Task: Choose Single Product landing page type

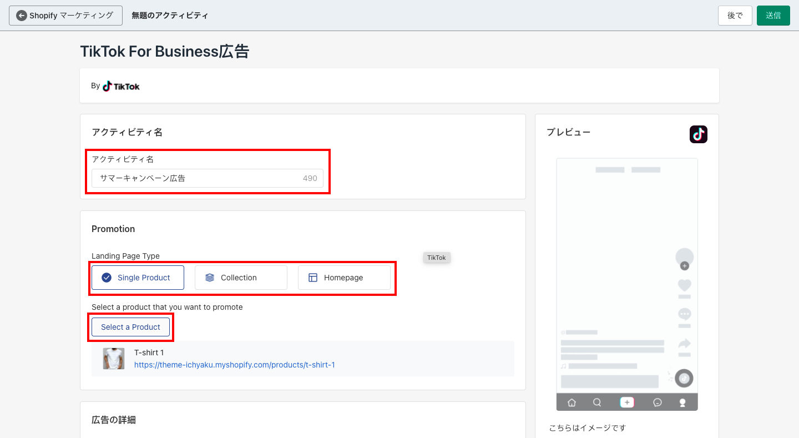Action: click(138, 278)
